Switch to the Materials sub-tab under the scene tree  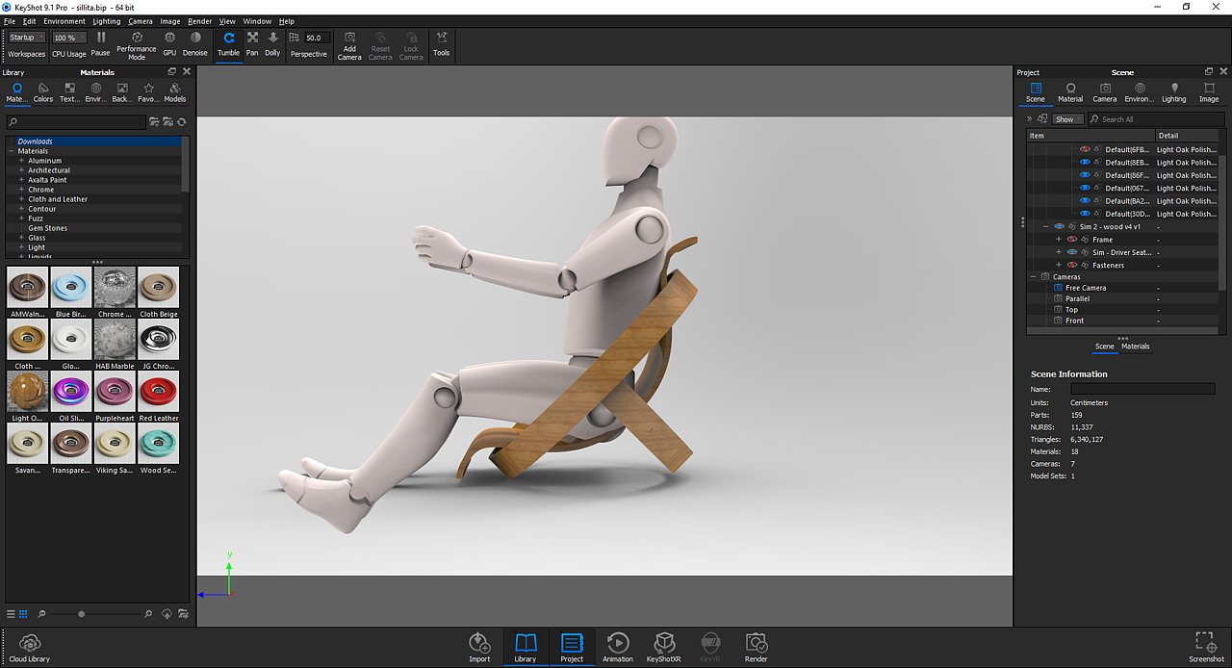pyautogui.click(x=1135, y=347)
